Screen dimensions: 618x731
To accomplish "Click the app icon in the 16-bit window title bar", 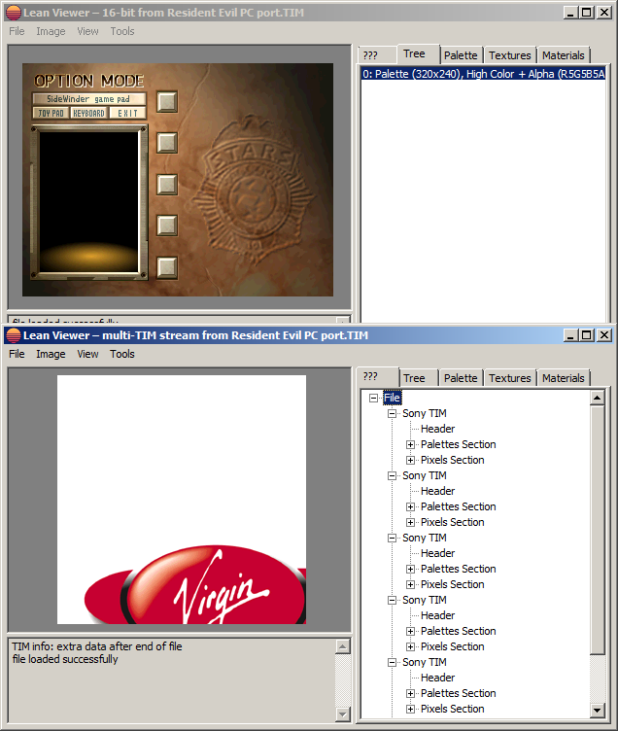I will click(x=13, y=13).
